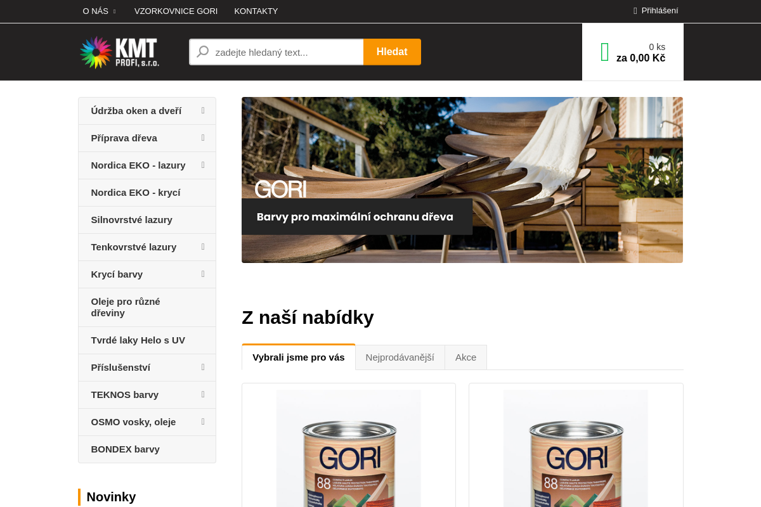Expand Nordica EKO - lazury arrow
This screenshot has height=507, width=761.
(x=203, y=165)
